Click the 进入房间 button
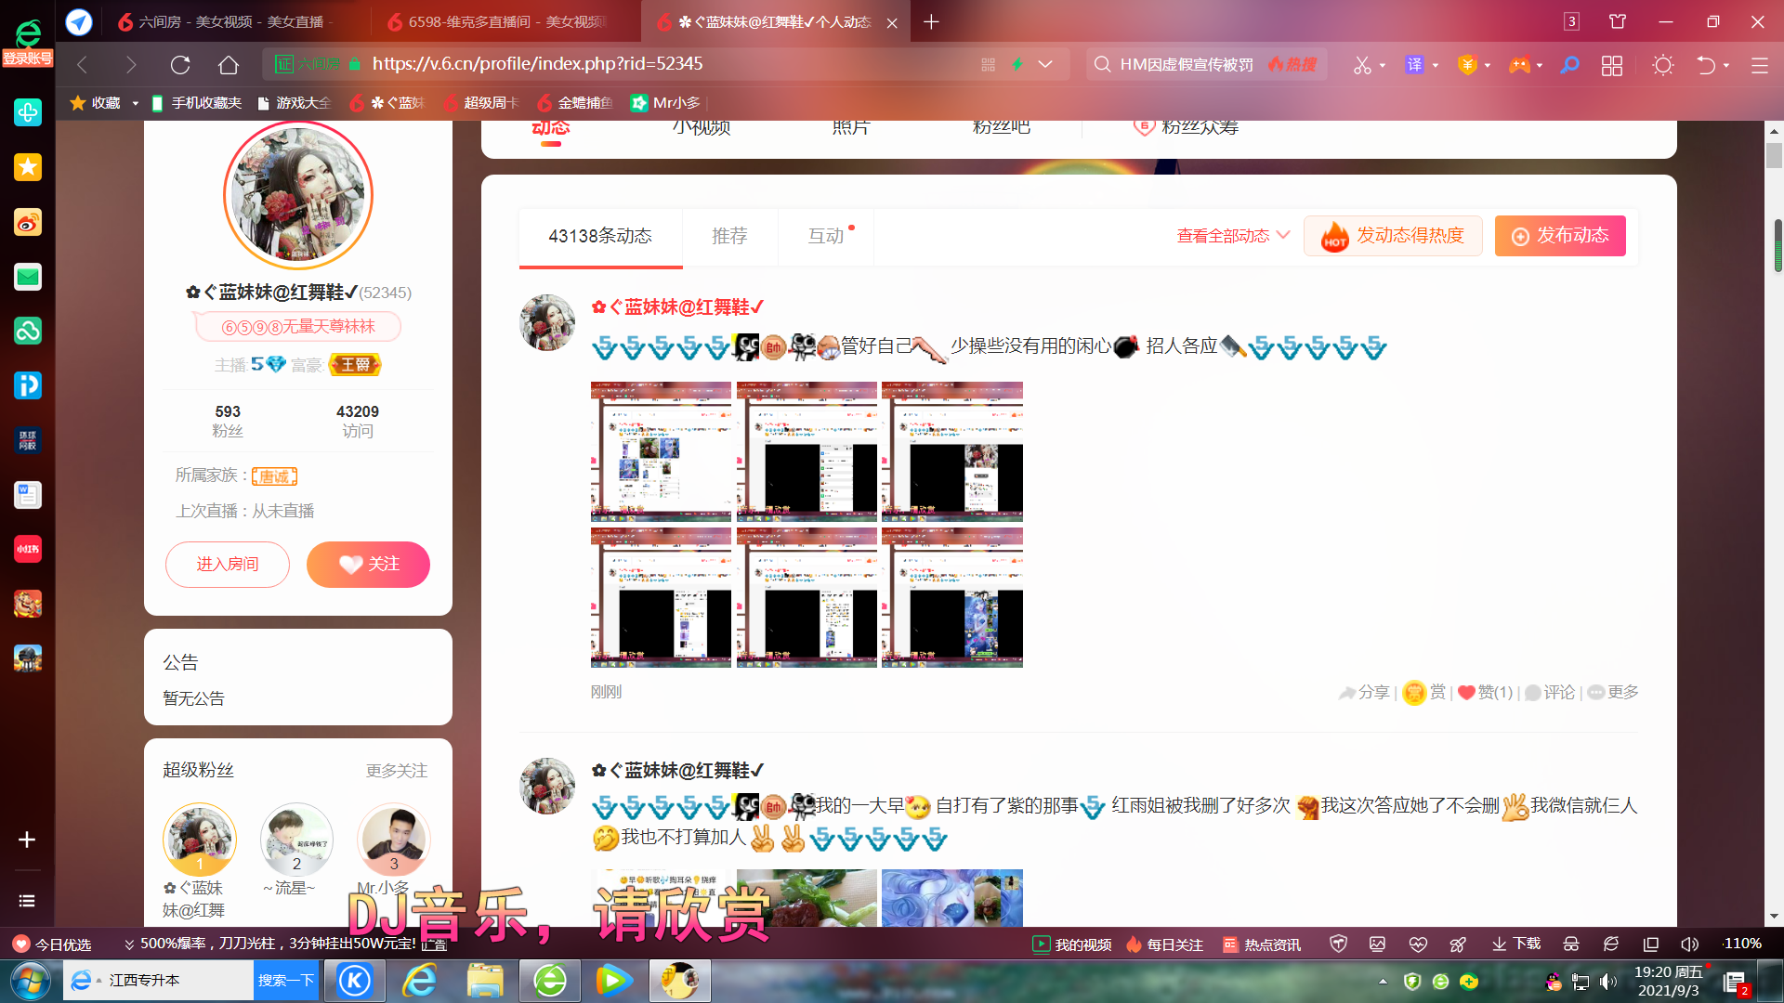1784x1003 pixels. point(228,565)
